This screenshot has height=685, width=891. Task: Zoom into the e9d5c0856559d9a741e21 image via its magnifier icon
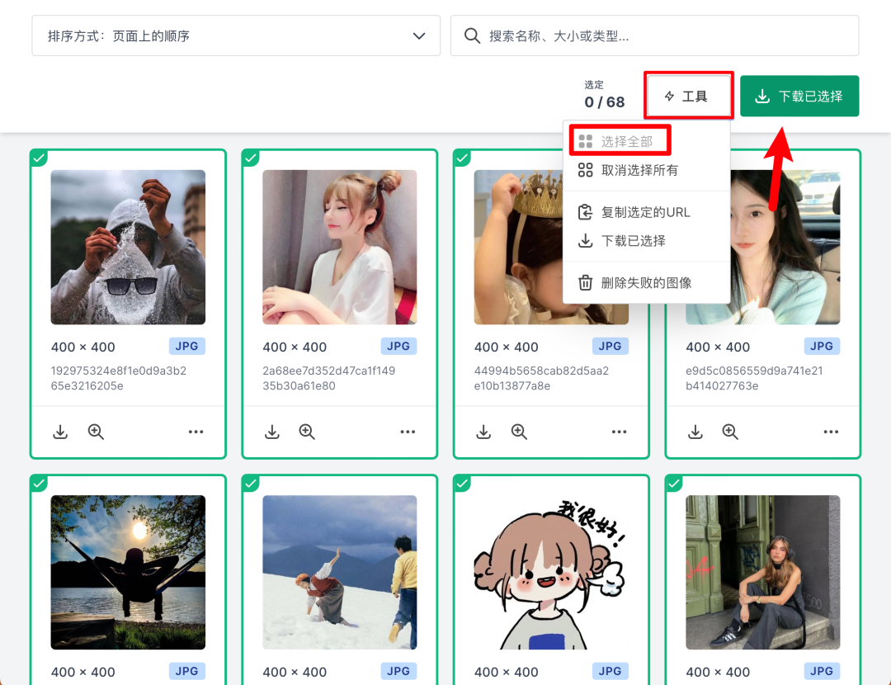(730, 432)
